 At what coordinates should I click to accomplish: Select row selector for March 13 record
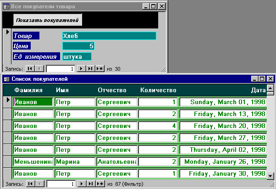pyautogui.click(x=7, y=114)
